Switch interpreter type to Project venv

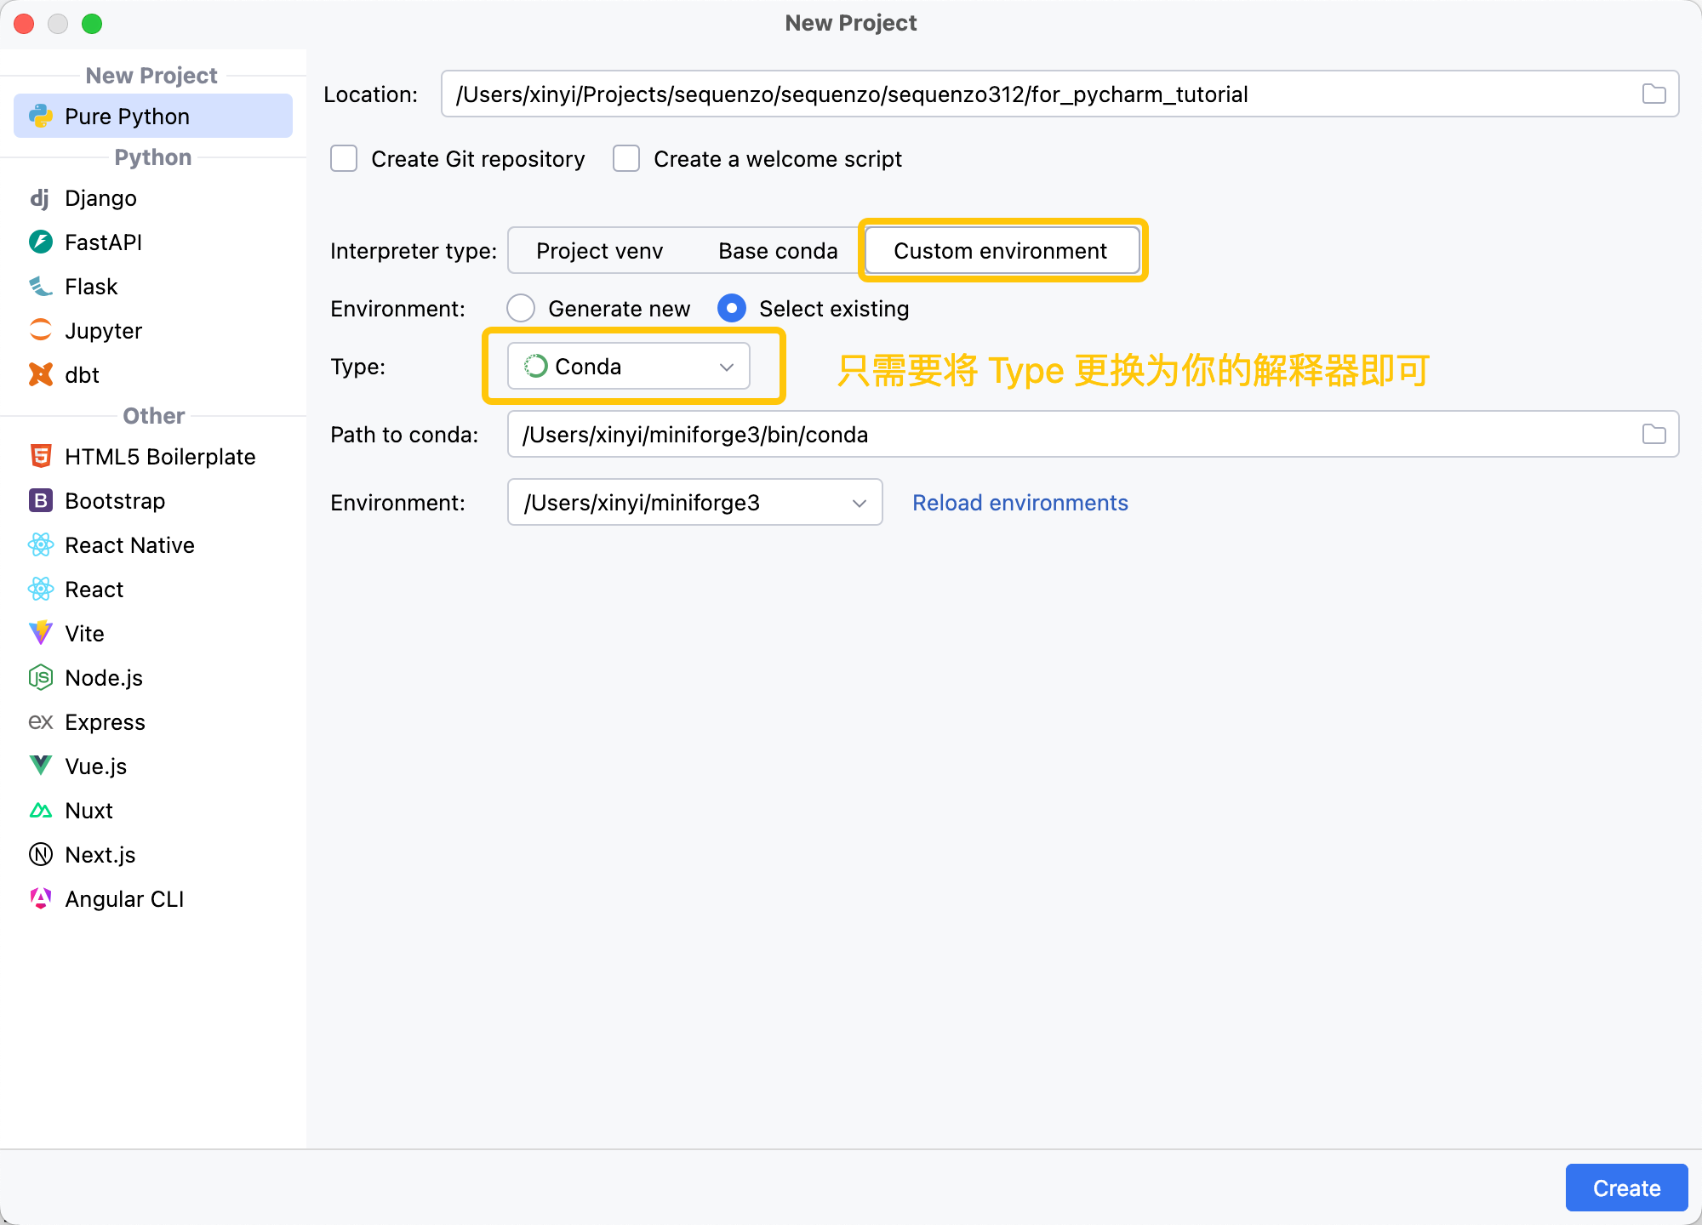pyautogui.click(x=599, y=250)
